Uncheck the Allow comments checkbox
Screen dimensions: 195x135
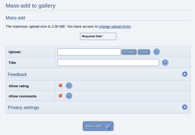pyautogui.click(x=60, y=96)
